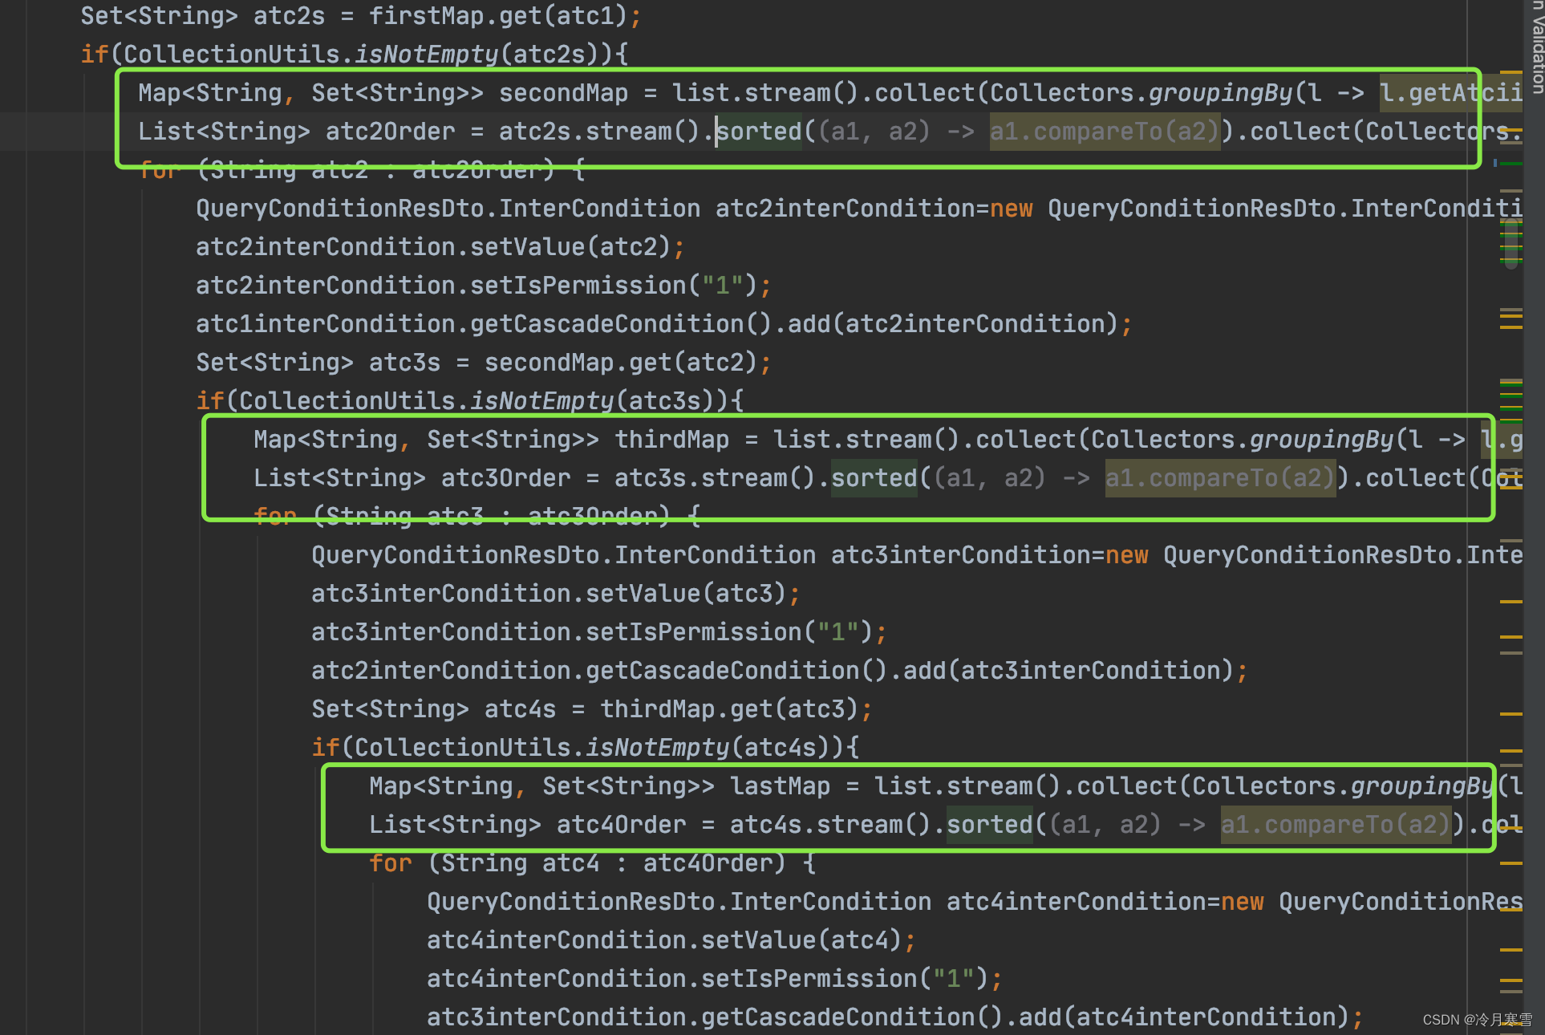Click 'atc4interCondition.setValue(atc4)' line
This screenshot has width=1545, height=1035.
(x=671, y=940)
